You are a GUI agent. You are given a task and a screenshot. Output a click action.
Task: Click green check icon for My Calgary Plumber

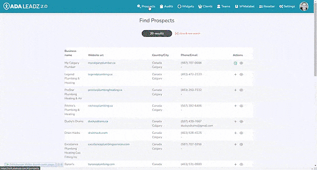[235, 63]
